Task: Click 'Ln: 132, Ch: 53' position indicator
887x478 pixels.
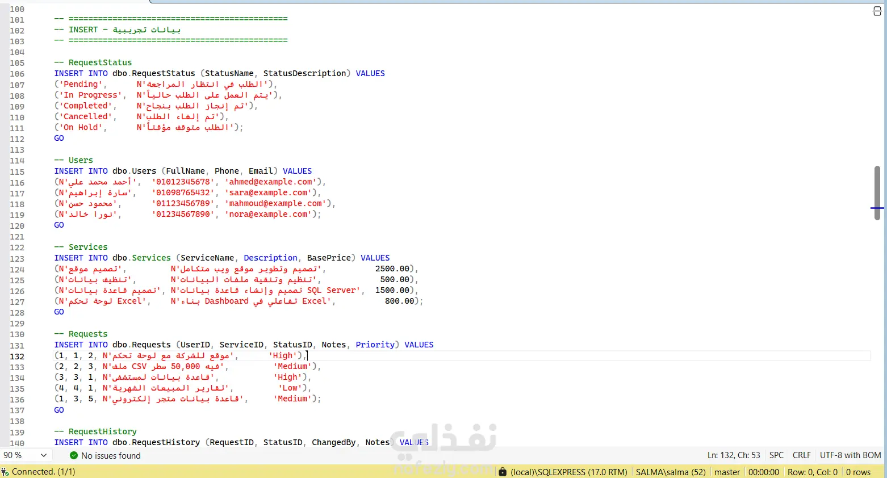Action: pyautogui.click(x=734, y=455)
